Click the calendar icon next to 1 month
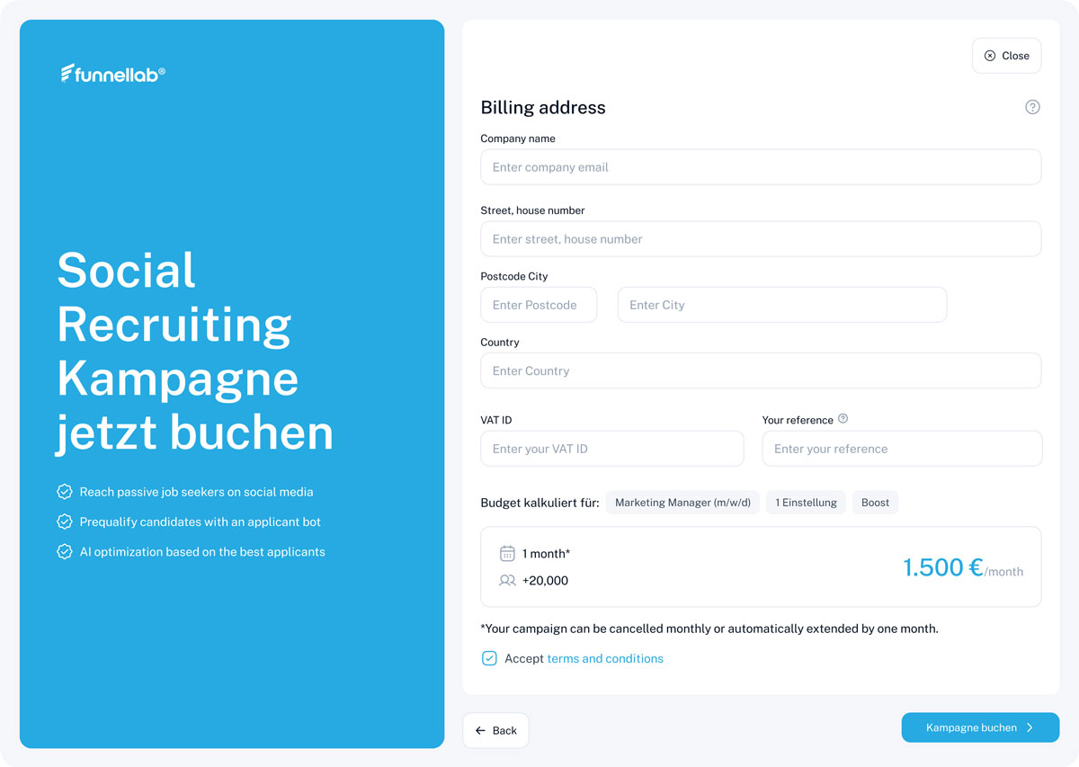The width and height of the screenshot is (1079, 767). click(507, 554)
